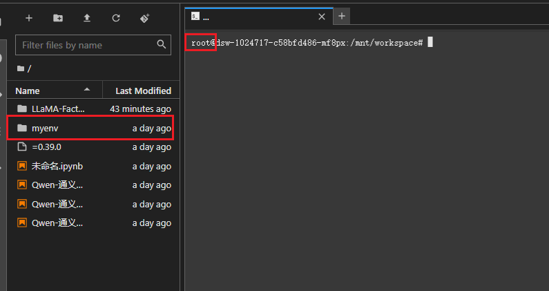Click the 未命名.ipynb notebook icon
The width and height of the screenshot is (549, 291).
pyautogui.click(x=22, y=166)
